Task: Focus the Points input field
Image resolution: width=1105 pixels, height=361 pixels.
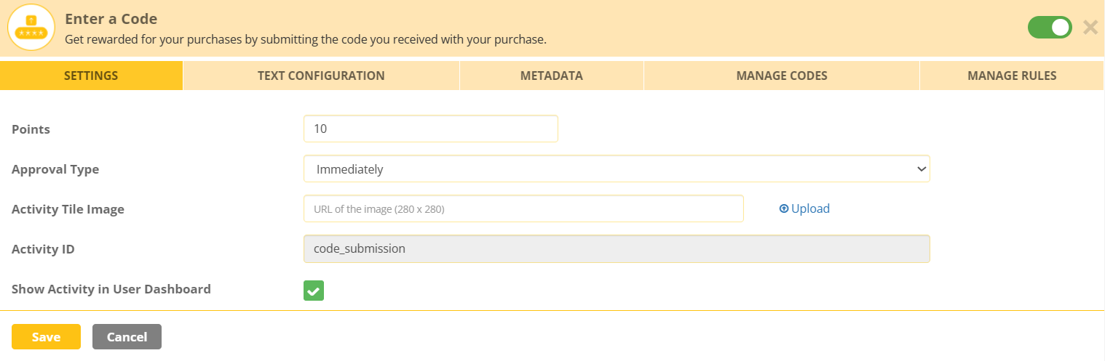Action: (430, 129)
